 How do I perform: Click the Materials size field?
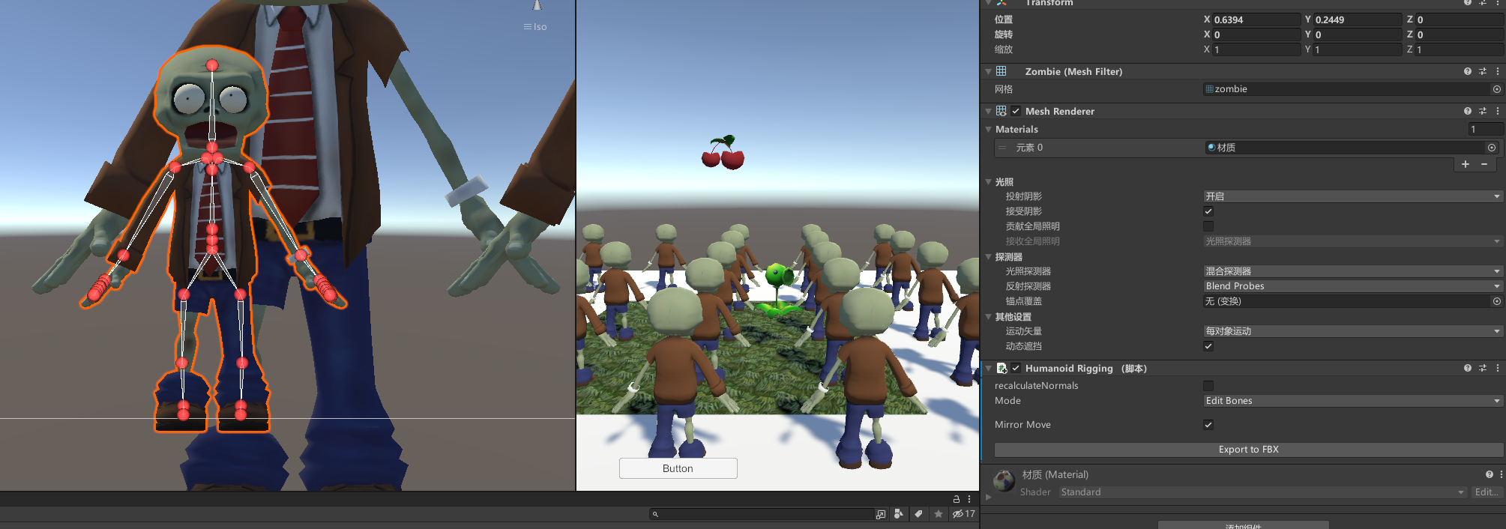[x=1485, y=130]
